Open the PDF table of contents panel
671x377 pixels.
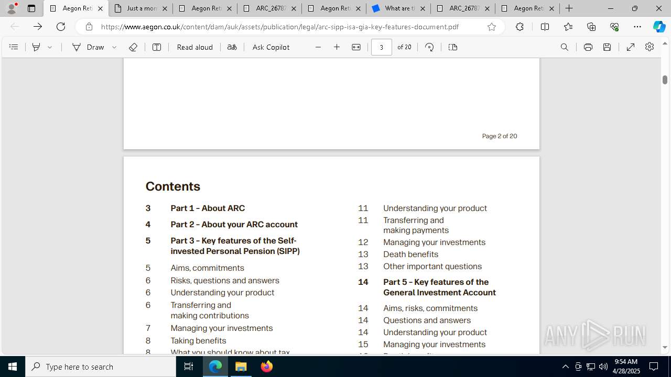coord(14,47)
